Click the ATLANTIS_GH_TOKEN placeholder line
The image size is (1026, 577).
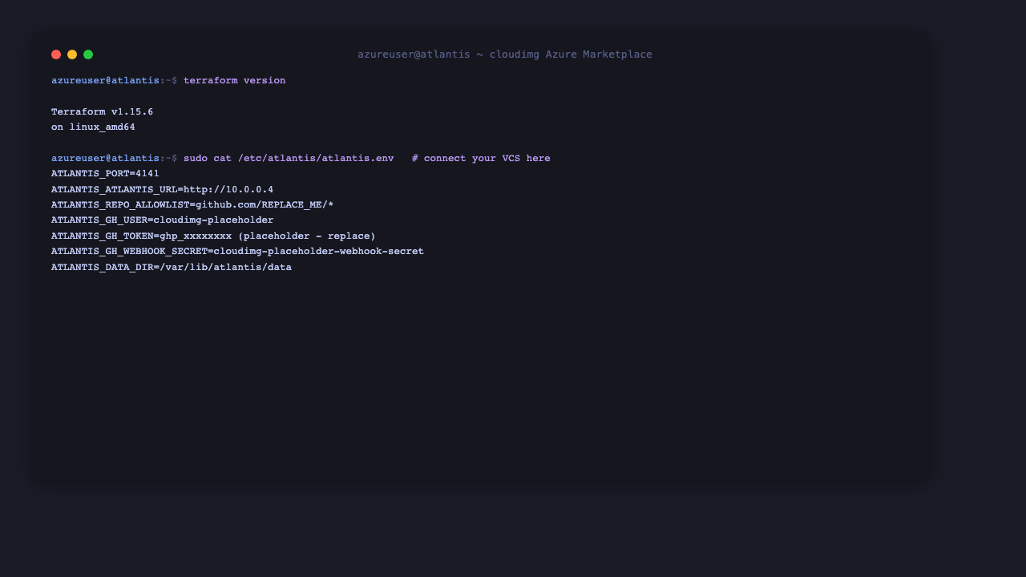tap(213, 236)
